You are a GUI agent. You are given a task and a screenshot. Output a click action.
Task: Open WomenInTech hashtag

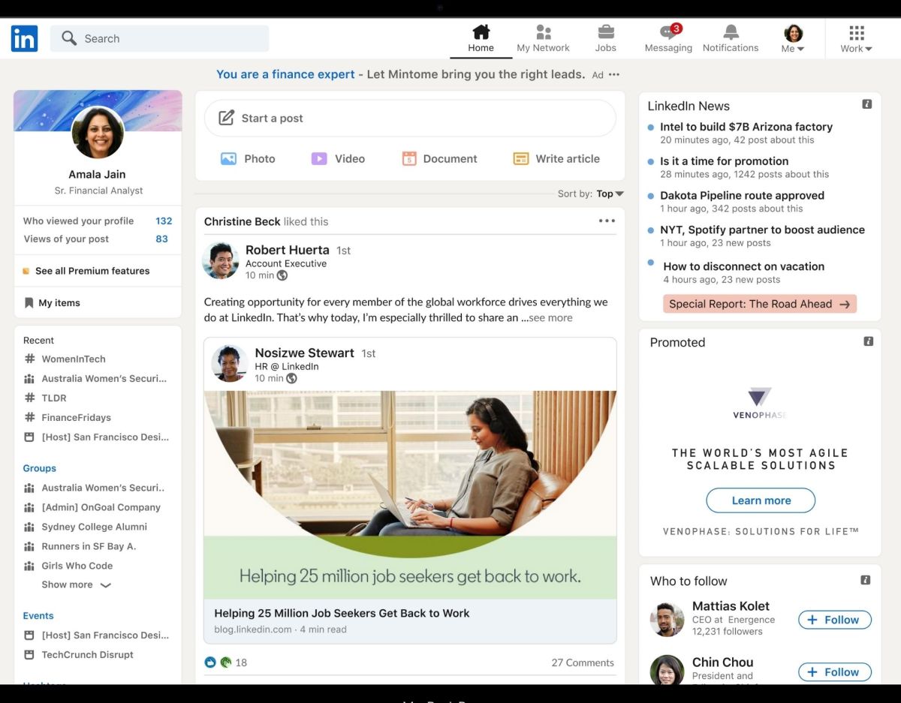tap(74, 359)
